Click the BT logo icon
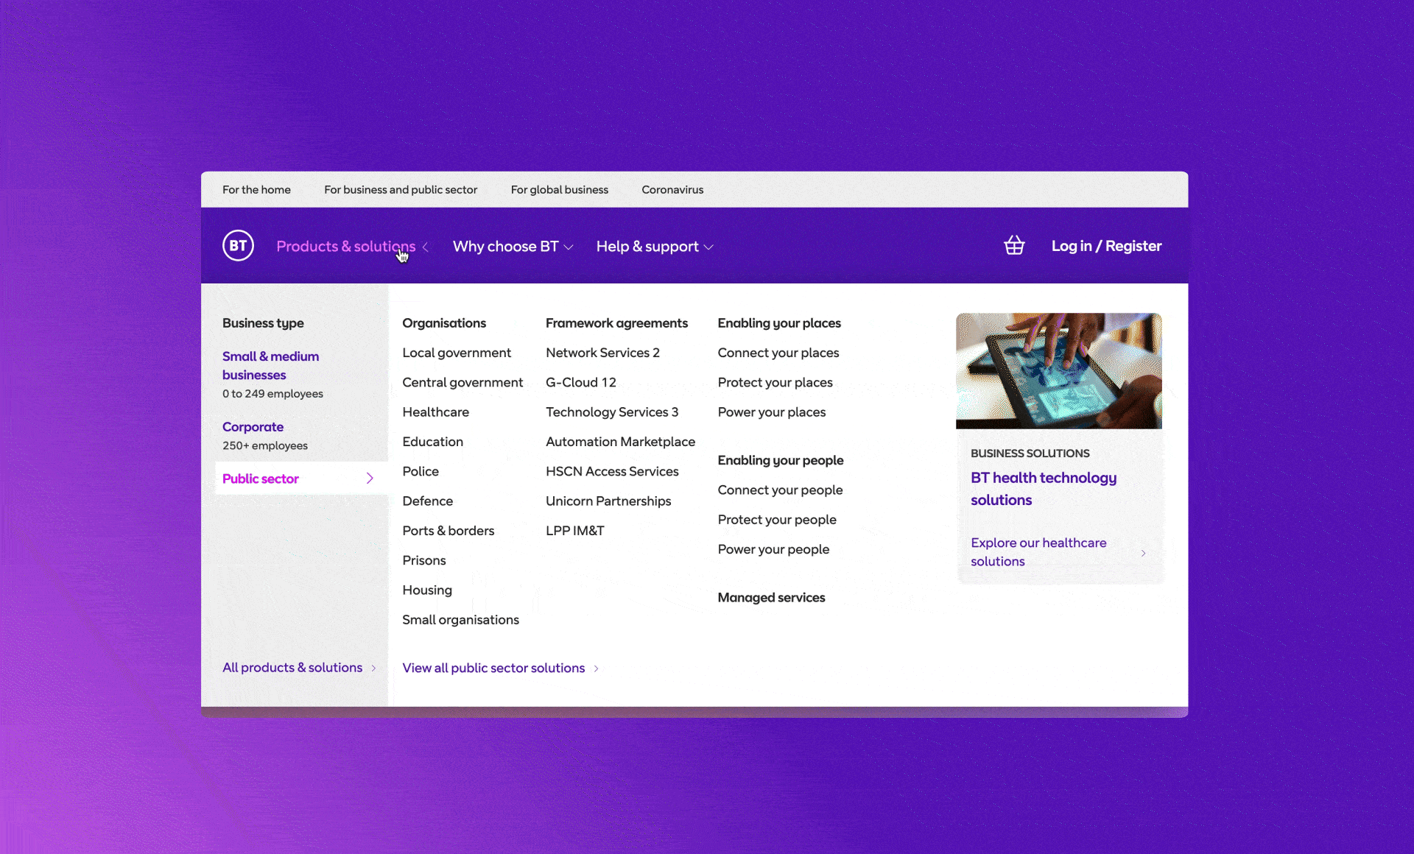Image resolution: width=1414 pixels, height=854 pixels. coord(238,246)
